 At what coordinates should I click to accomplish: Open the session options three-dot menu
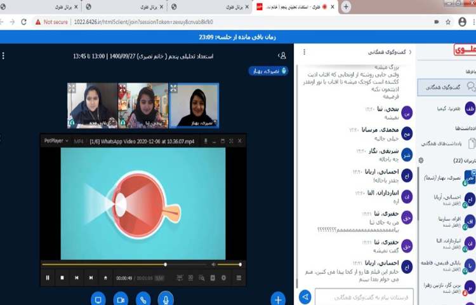coord(3,56)
